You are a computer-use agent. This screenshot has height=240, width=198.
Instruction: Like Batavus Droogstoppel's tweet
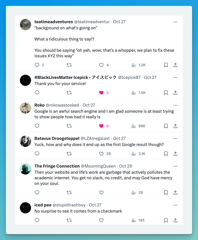pyautogui.click(x=102, y=154)
